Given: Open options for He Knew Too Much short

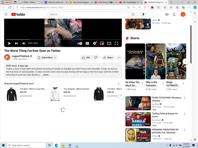Looking at the screenshot, I should click(143, 83).
